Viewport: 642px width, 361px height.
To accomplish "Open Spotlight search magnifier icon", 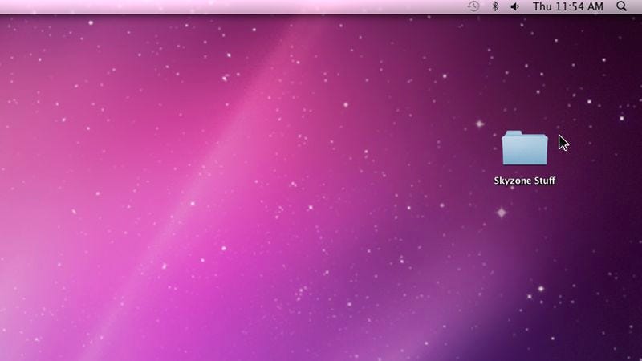I will pyautogui.click(x=621, y=6).
